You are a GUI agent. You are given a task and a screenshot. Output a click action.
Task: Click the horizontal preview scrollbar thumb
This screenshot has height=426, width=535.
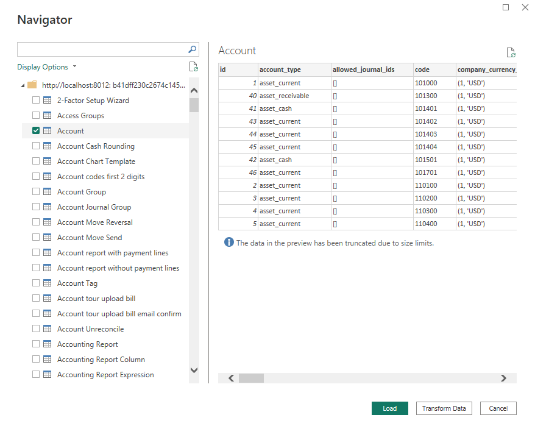tap(251, 378)
